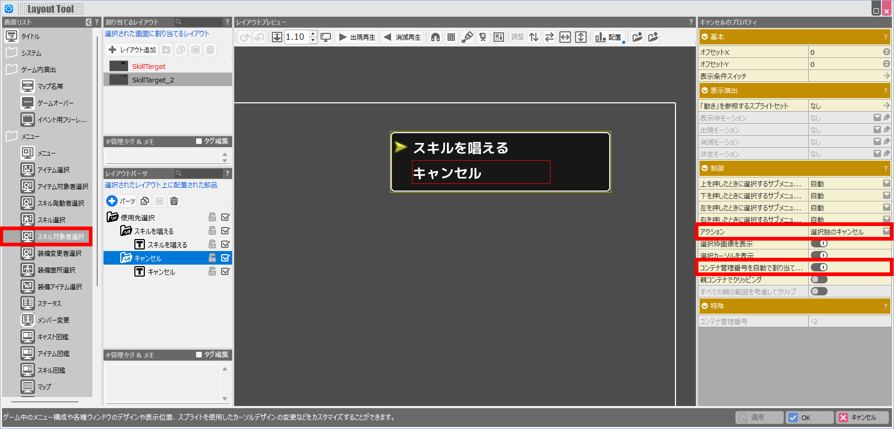Click the monitor preview icon beside zoom field
Image resolution: width=894 pixels, height=429 pixels.
326,37
